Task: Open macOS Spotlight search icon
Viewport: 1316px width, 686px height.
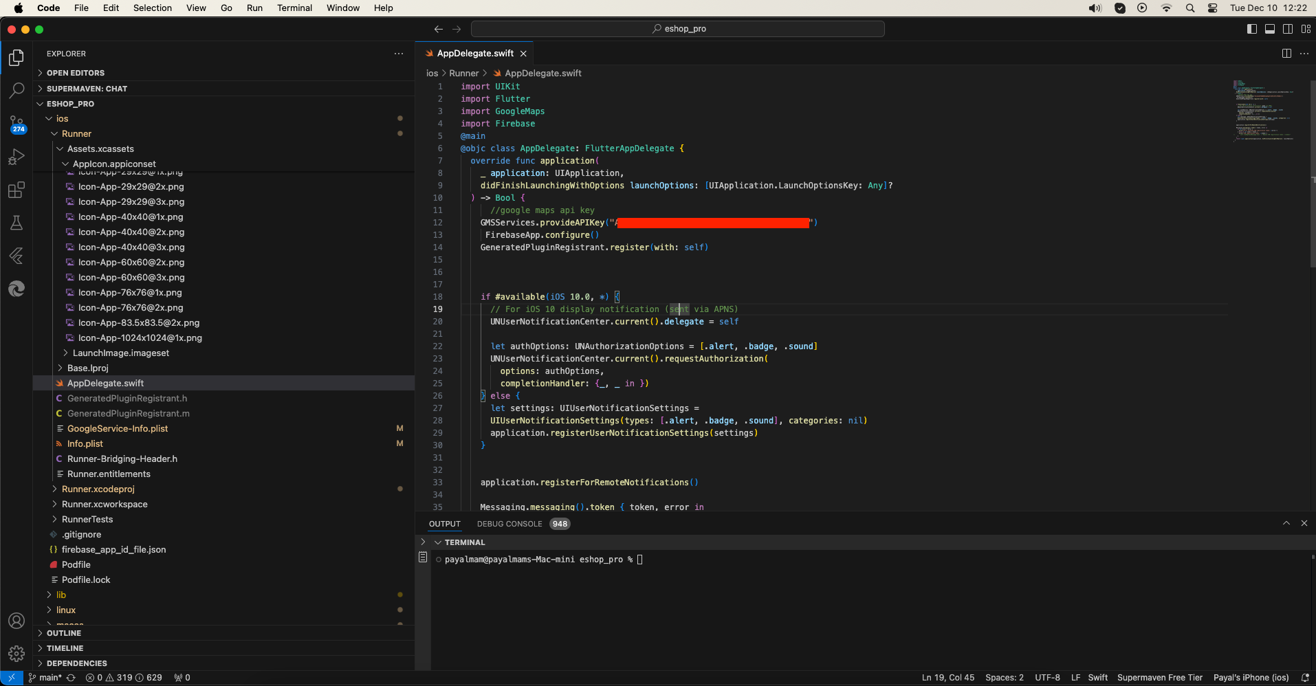Action: point(1190,8)
